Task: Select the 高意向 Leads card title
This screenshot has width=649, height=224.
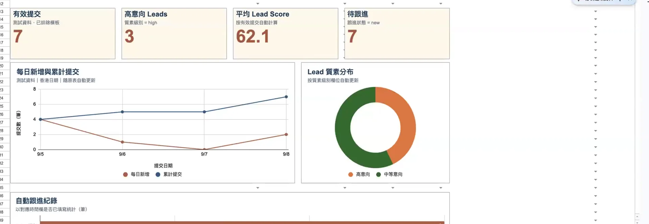Action: click(146, 14)
